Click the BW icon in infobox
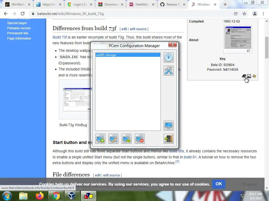 [x=254, y=76]
